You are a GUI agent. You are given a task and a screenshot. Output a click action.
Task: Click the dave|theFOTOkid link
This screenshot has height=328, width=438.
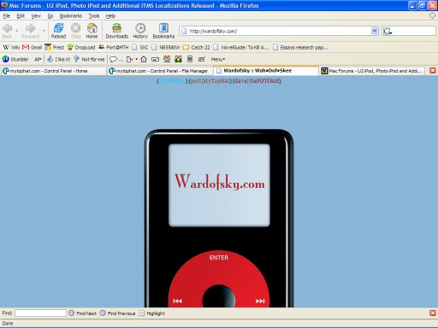(257, 81)
